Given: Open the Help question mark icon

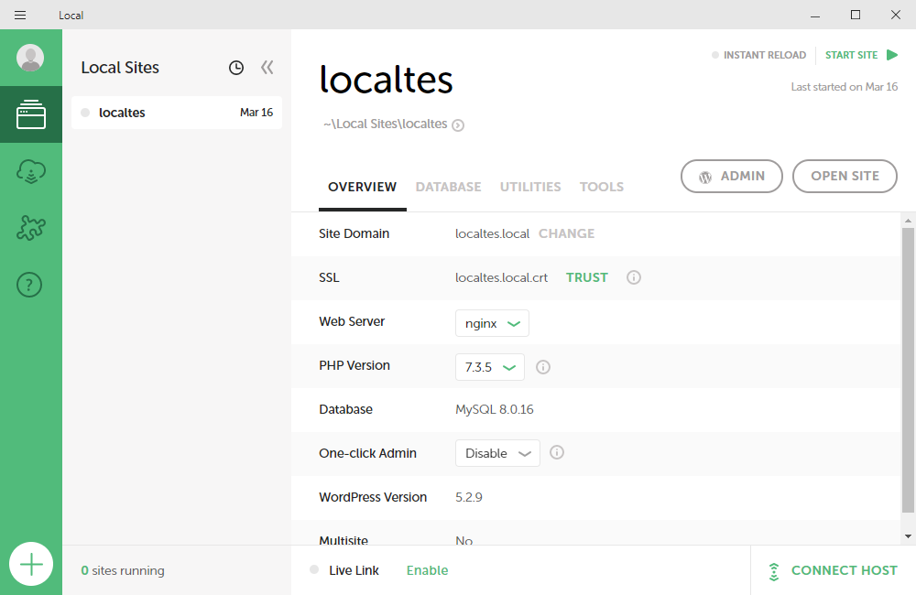Looking at the screenshot, I should [x=30, y=286].
